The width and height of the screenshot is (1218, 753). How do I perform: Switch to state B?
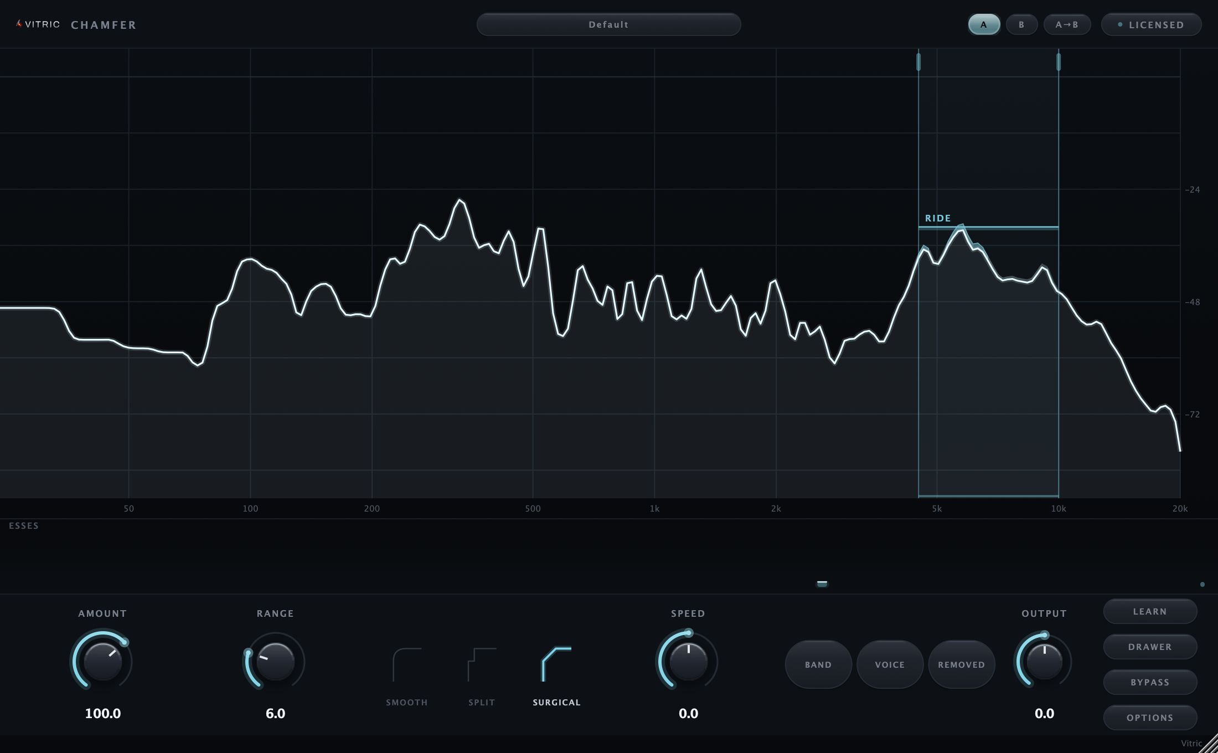(x=1021, y=24)
